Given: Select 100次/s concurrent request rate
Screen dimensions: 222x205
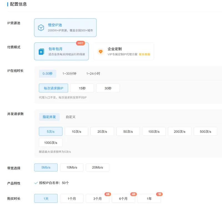Looking at the screenshot, I should (154, 131).
